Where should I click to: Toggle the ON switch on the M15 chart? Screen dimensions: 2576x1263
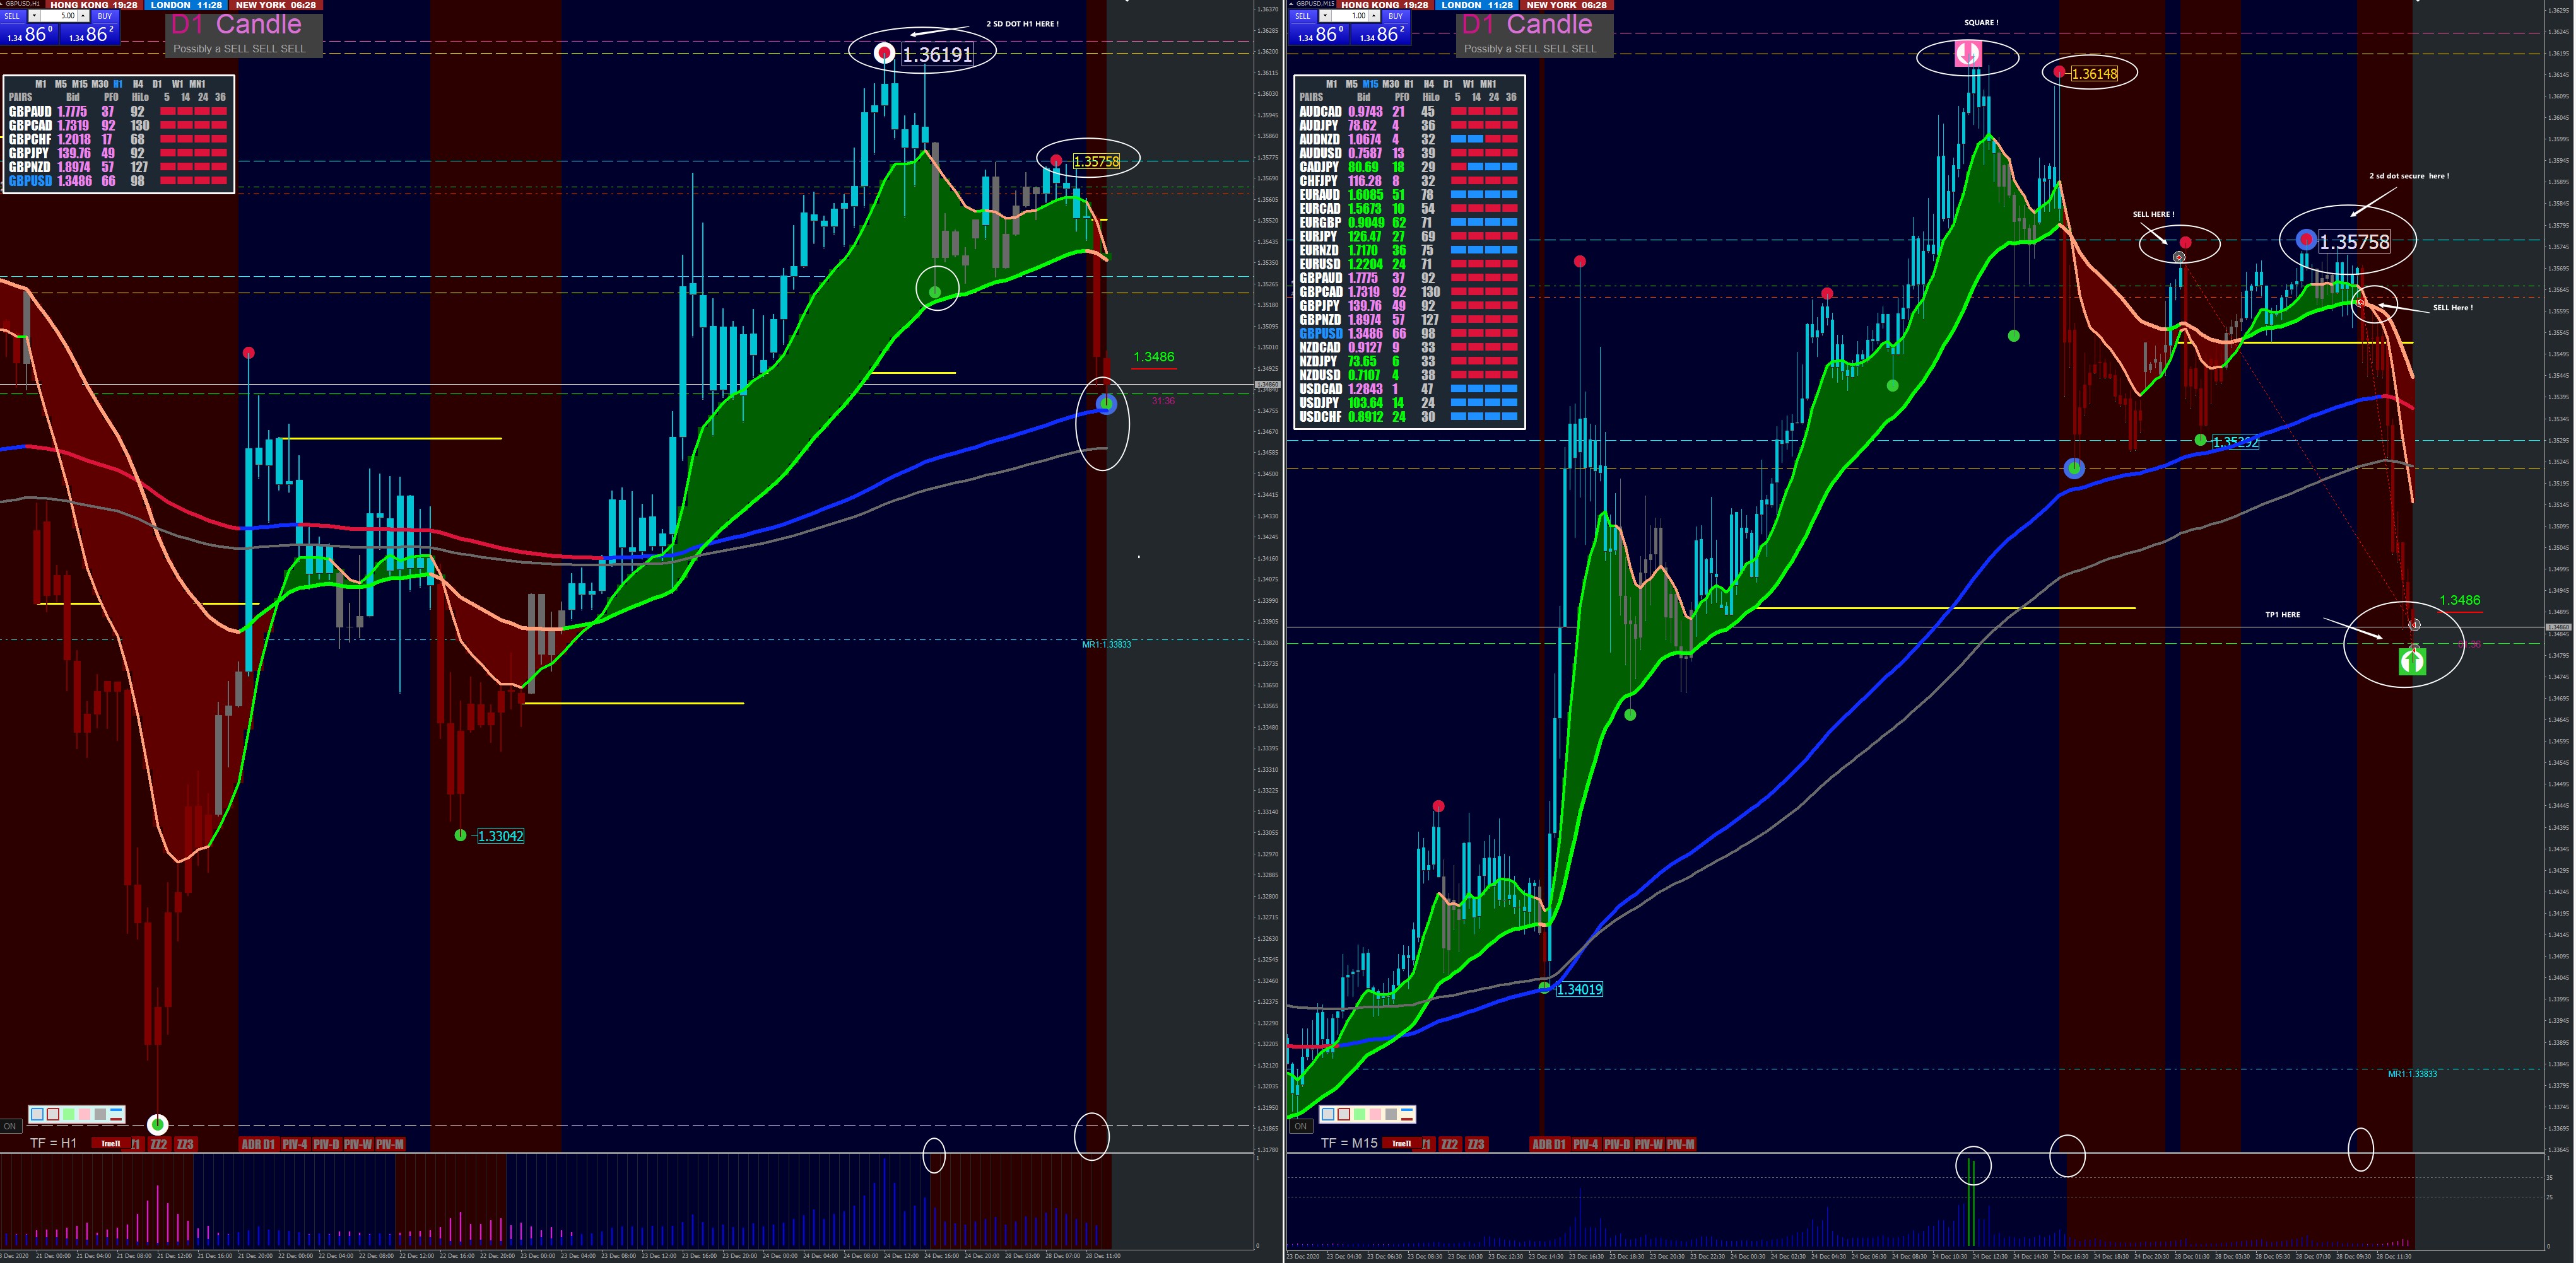click(x=1300, y=1126)
